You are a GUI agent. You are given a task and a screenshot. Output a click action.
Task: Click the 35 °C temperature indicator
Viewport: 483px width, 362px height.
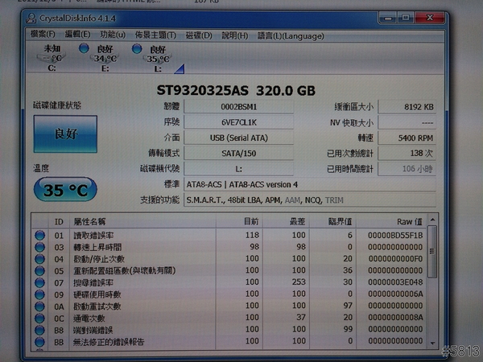[67, 192]
